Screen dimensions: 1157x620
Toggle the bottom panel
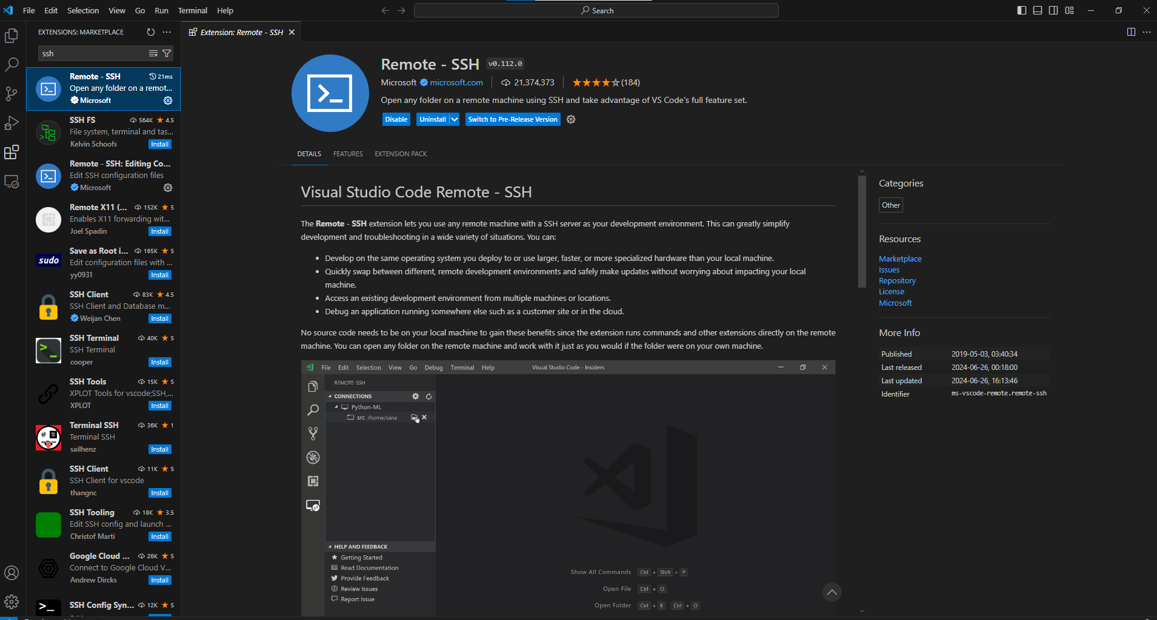coord(1038,10)
